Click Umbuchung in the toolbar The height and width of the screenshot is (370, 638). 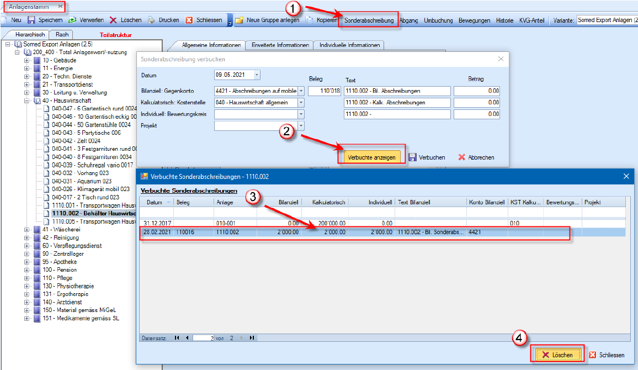tap(438, 20)
